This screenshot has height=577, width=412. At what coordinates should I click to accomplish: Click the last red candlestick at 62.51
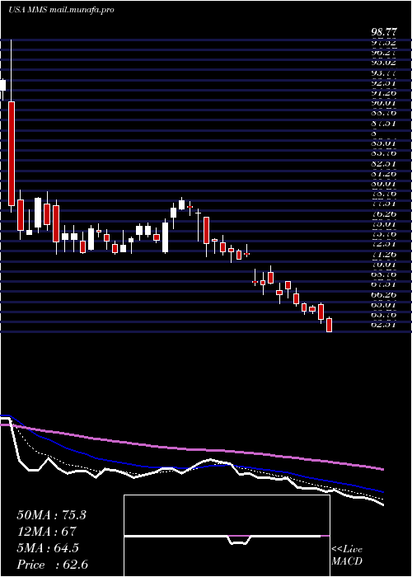[330, 325]
